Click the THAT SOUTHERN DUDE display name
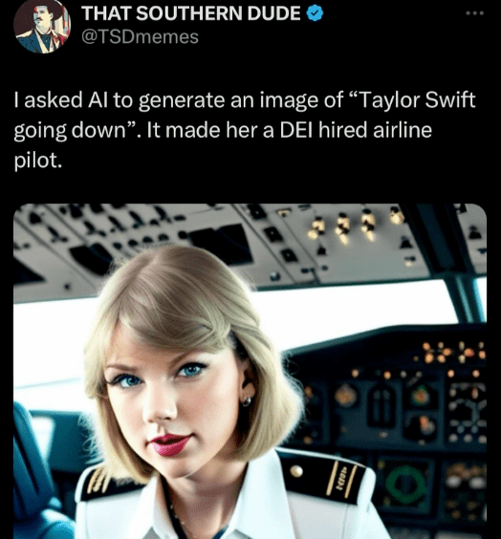The height and width of the screenshot is (539, 501). click(191, 13)
